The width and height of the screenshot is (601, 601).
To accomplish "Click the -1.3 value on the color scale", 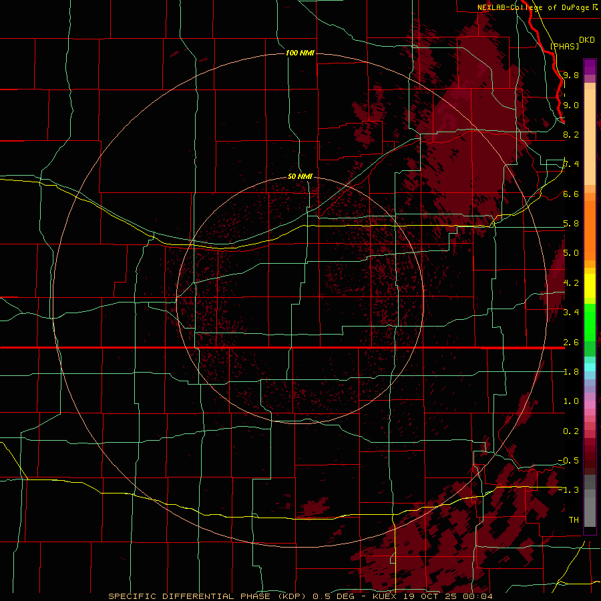I will click(x=568, y=490).
